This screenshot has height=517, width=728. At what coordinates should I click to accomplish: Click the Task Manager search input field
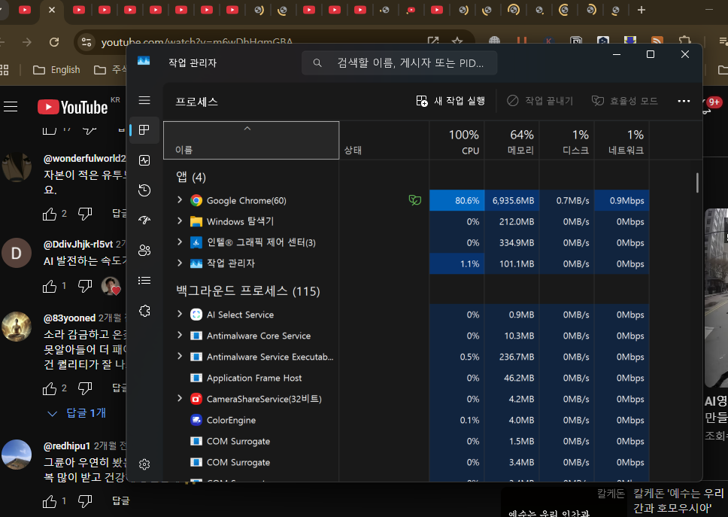[399, 62]
